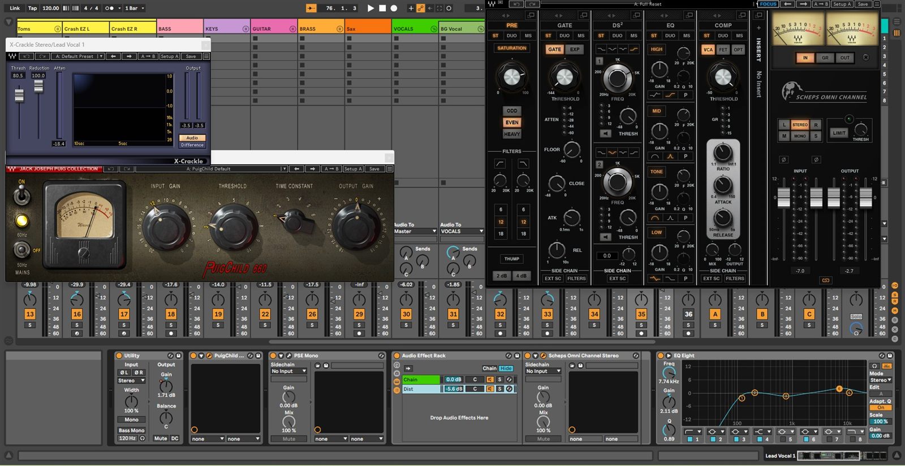Open the 1 Bar quantization dropdown
Viewport: 905px width, 466px height.
point(134,8)
